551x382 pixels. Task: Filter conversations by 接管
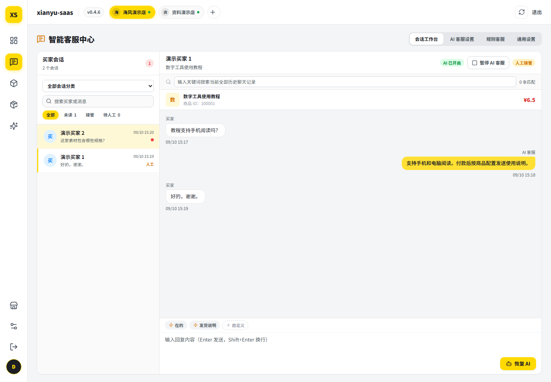[90, 115]
